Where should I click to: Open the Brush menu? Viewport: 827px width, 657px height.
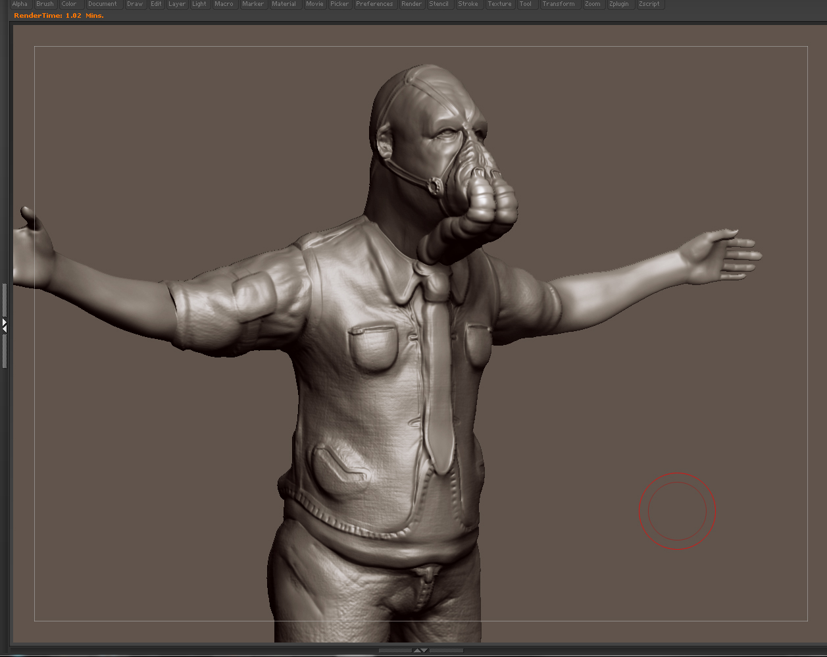45,4
